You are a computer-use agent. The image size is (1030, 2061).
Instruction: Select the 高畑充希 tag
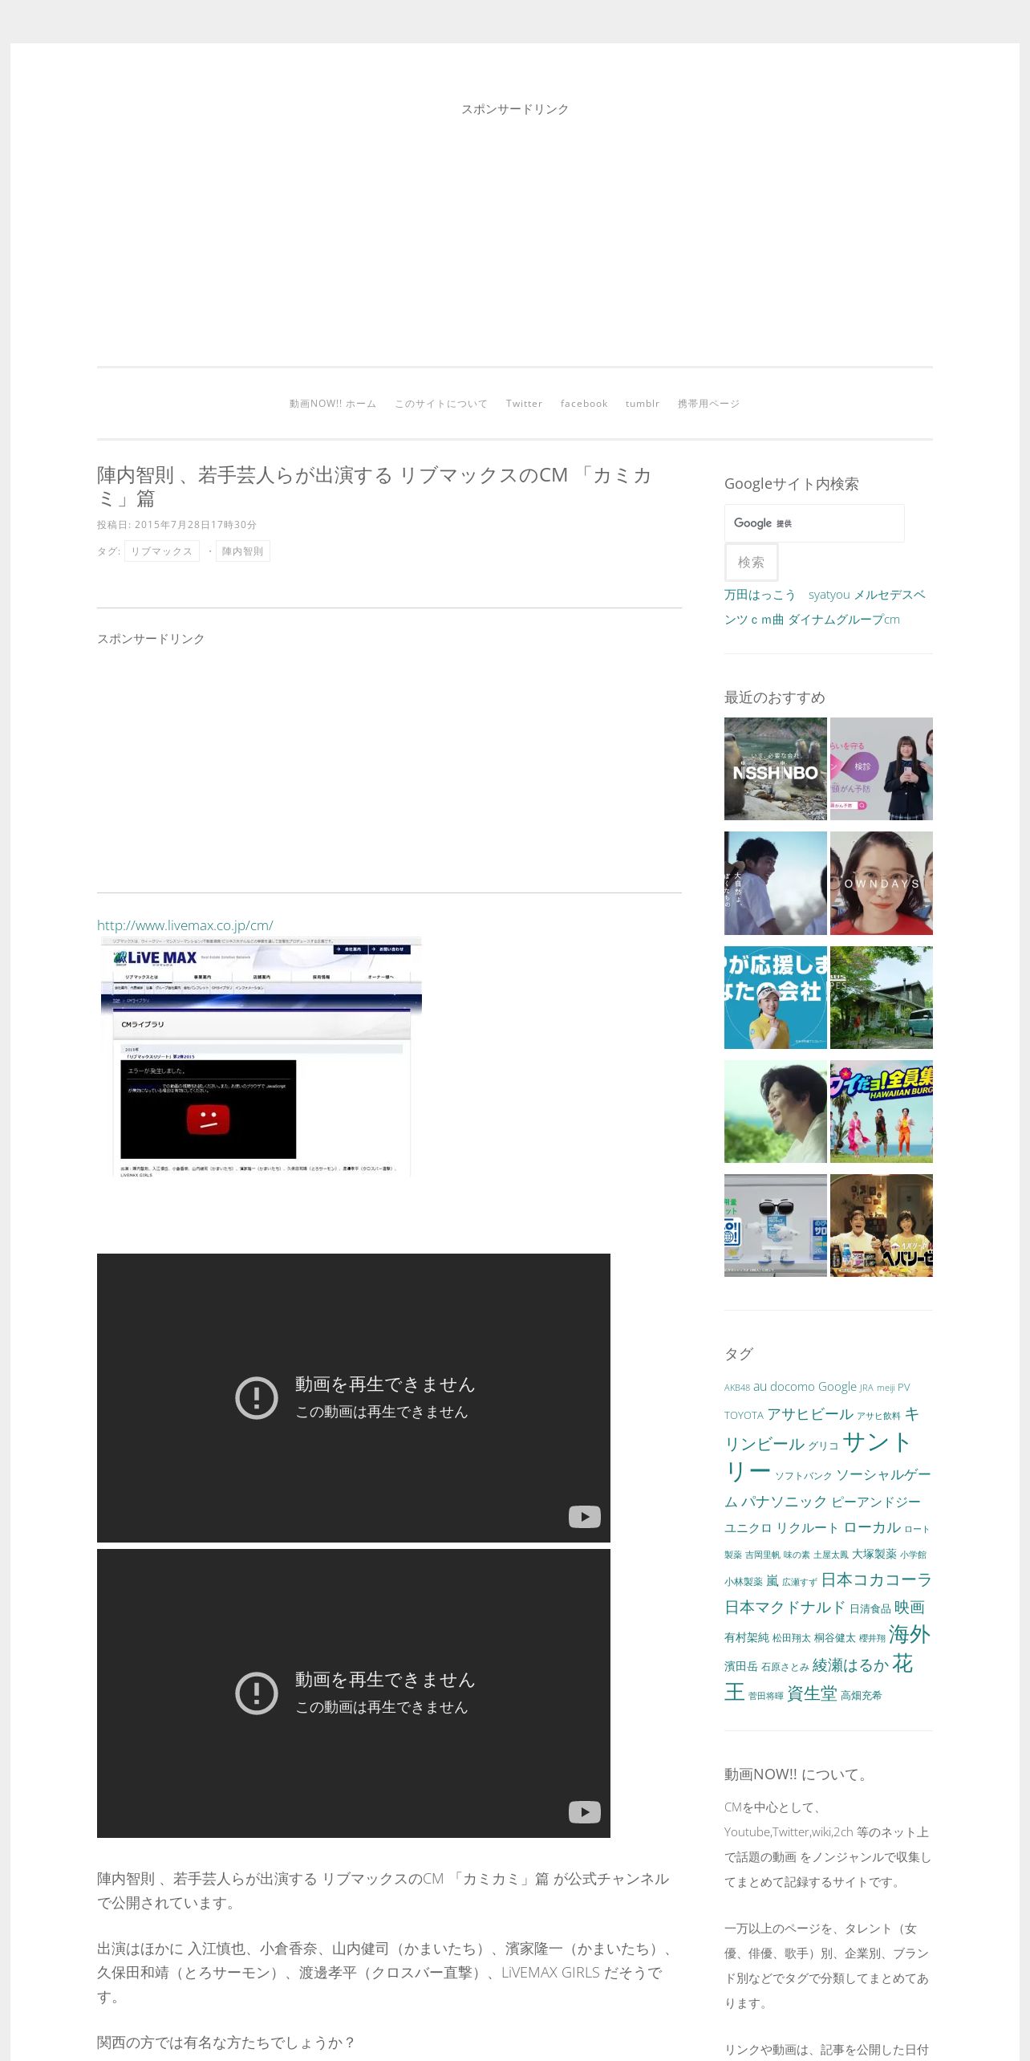[x=862, y=1695]
